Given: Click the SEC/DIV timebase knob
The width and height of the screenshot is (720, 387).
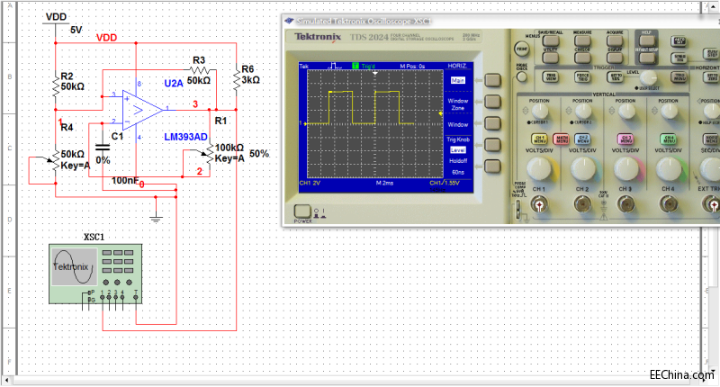Looking at the screenshot, I should [711, 169].
